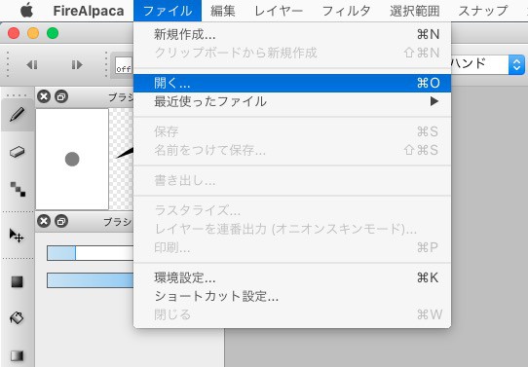Image resolution: width=528 pixels, height=367 pixels.
Task: Close the brush control panel
Action: (x=44, y=221)
